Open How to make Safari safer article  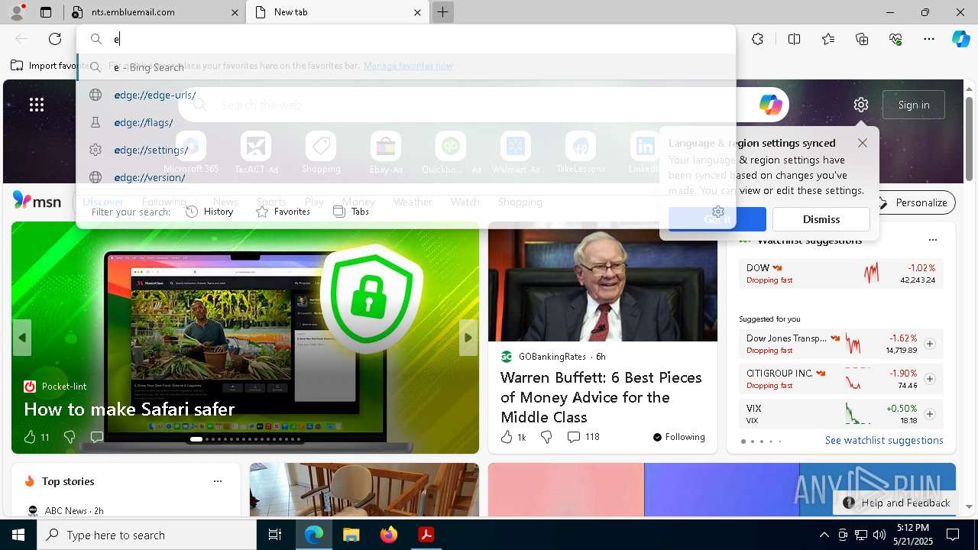pos(129,409)
